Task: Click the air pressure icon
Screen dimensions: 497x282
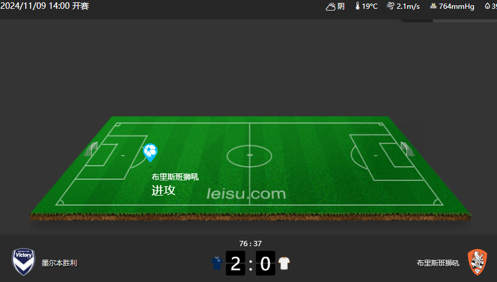Action: click(433, 6)
